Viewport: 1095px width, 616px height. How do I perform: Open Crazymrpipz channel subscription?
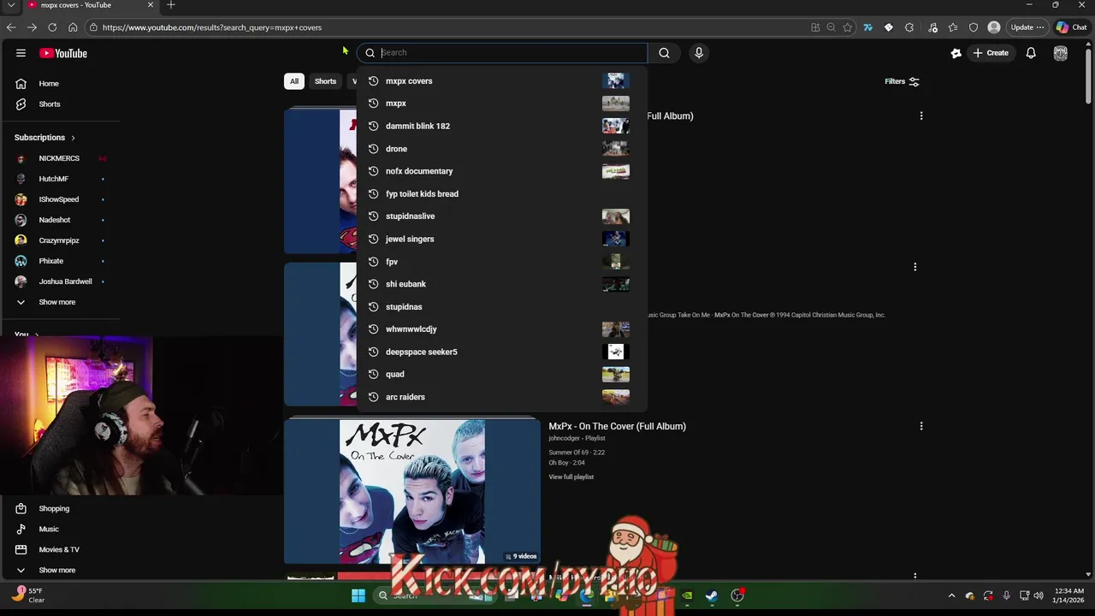(x=60, y=240)
